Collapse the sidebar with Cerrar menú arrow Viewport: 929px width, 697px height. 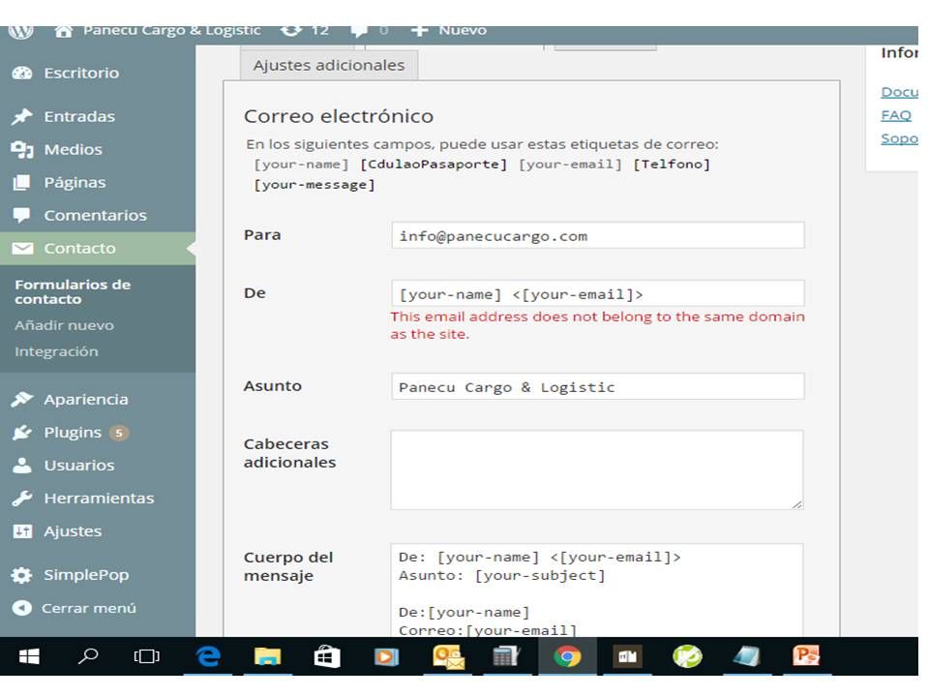22,608
